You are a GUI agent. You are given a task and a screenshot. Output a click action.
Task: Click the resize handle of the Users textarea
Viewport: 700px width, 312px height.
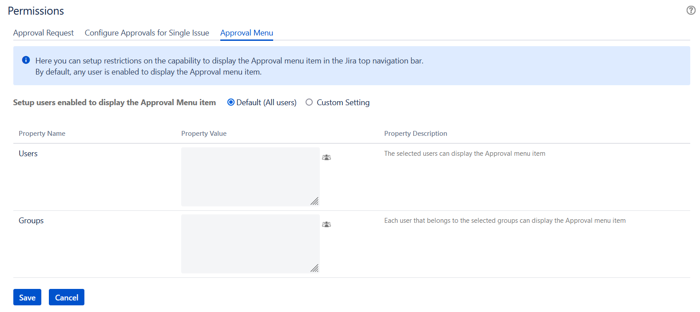tap(314, 201)
